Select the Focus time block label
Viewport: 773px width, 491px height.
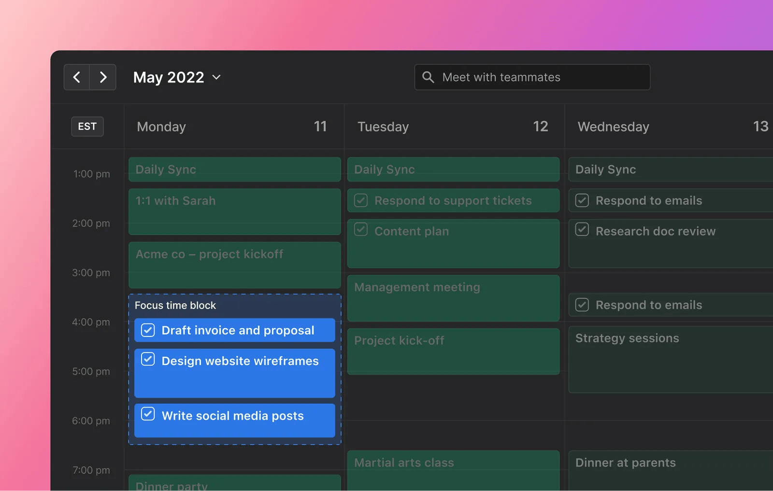[175, 305]
